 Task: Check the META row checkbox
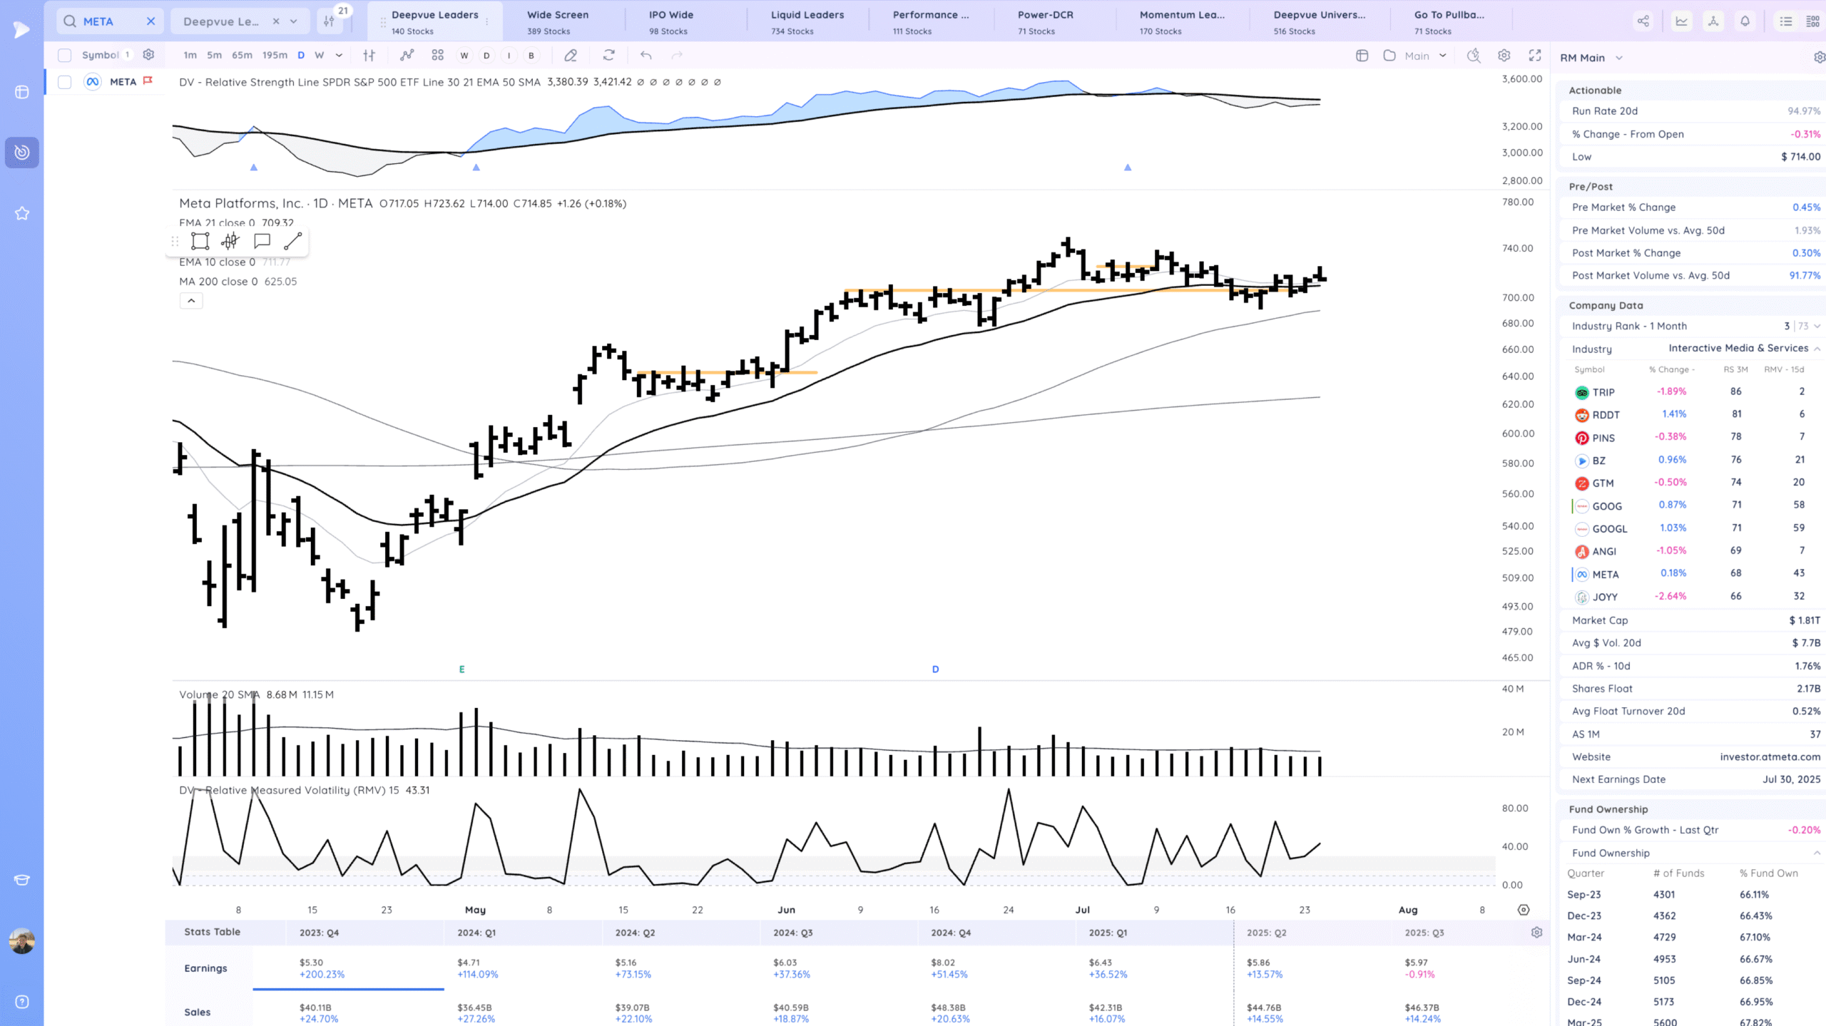click(x=65, y=82)
